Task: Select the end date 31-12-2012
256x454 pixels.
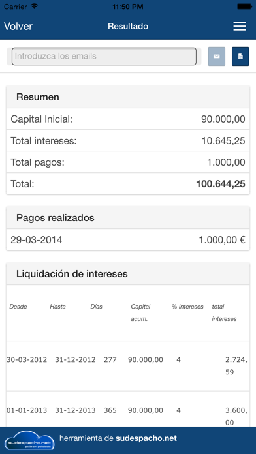Action: (x=75, y=359)
